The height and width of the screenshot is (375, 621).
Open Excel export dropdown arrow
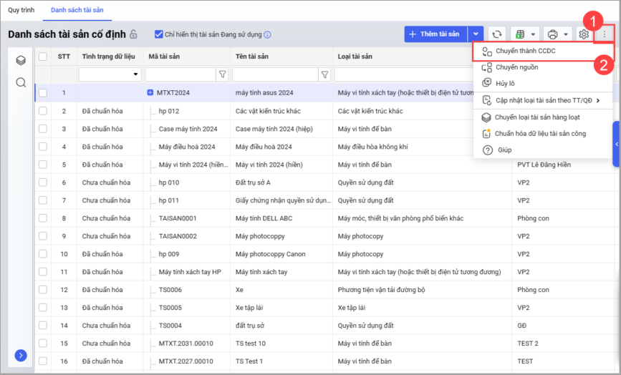click(x=533, y=34)
